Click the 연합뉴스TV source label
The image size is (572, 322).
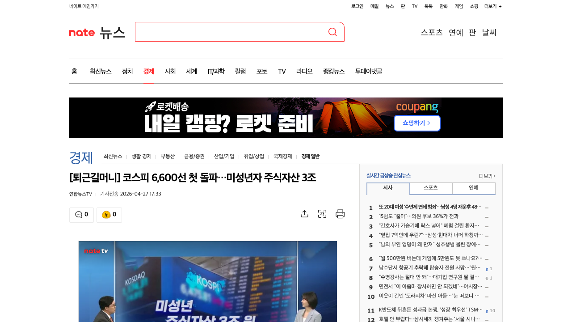[80, 194]
